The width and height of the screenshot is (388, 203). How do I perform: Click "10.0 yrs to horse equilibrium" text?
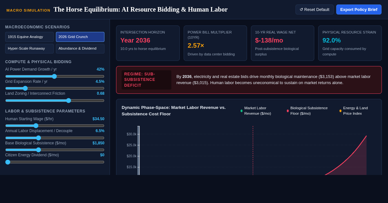143,49
